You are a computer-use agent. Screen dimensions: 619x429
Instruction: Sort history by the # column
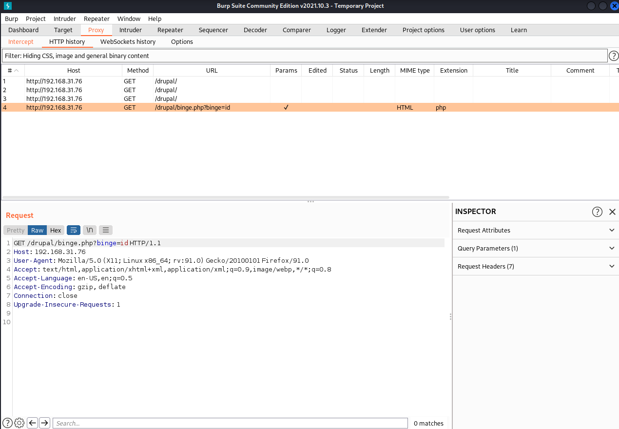13,70
